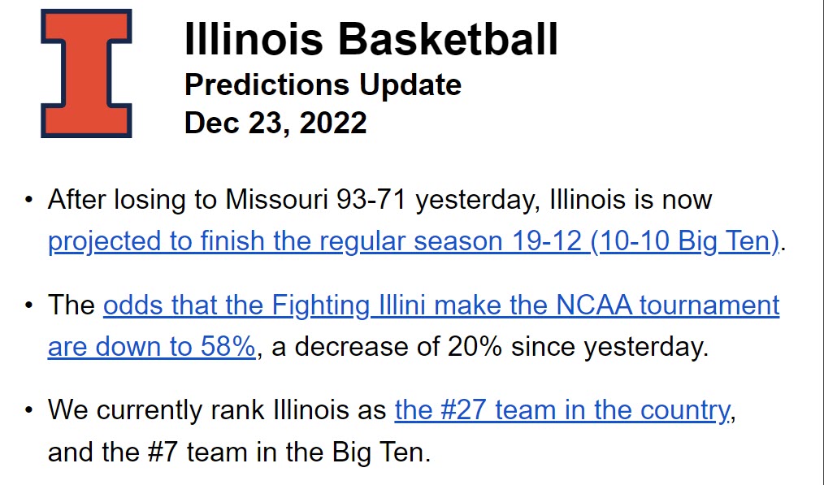Open the NCAA tournament odds link
Viewport: 824px width, 485px height.
click(414, 326)
